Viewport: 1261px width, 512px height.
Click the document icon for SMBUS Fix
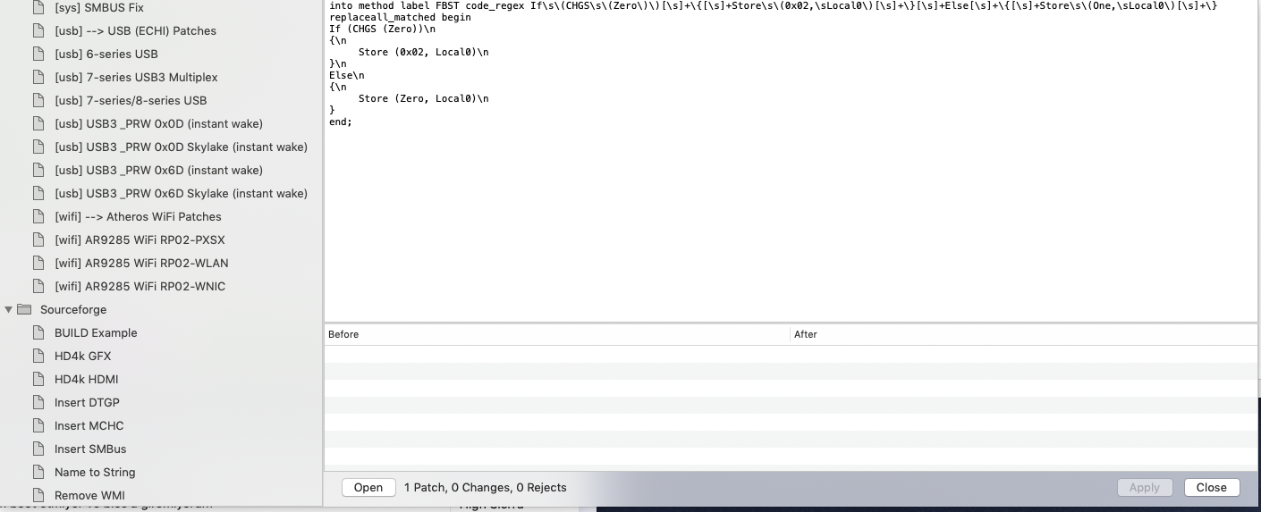tap(38, 7)
